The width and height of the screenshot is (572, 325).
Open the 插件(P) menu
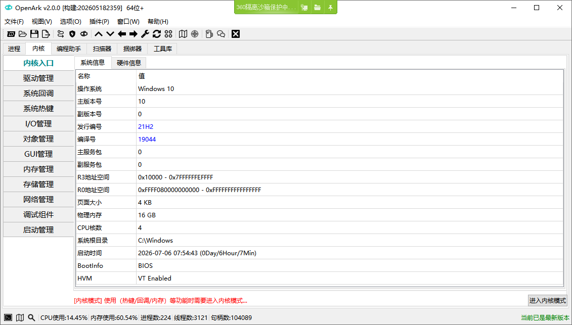pyautogui.click(x=99, y=22)
